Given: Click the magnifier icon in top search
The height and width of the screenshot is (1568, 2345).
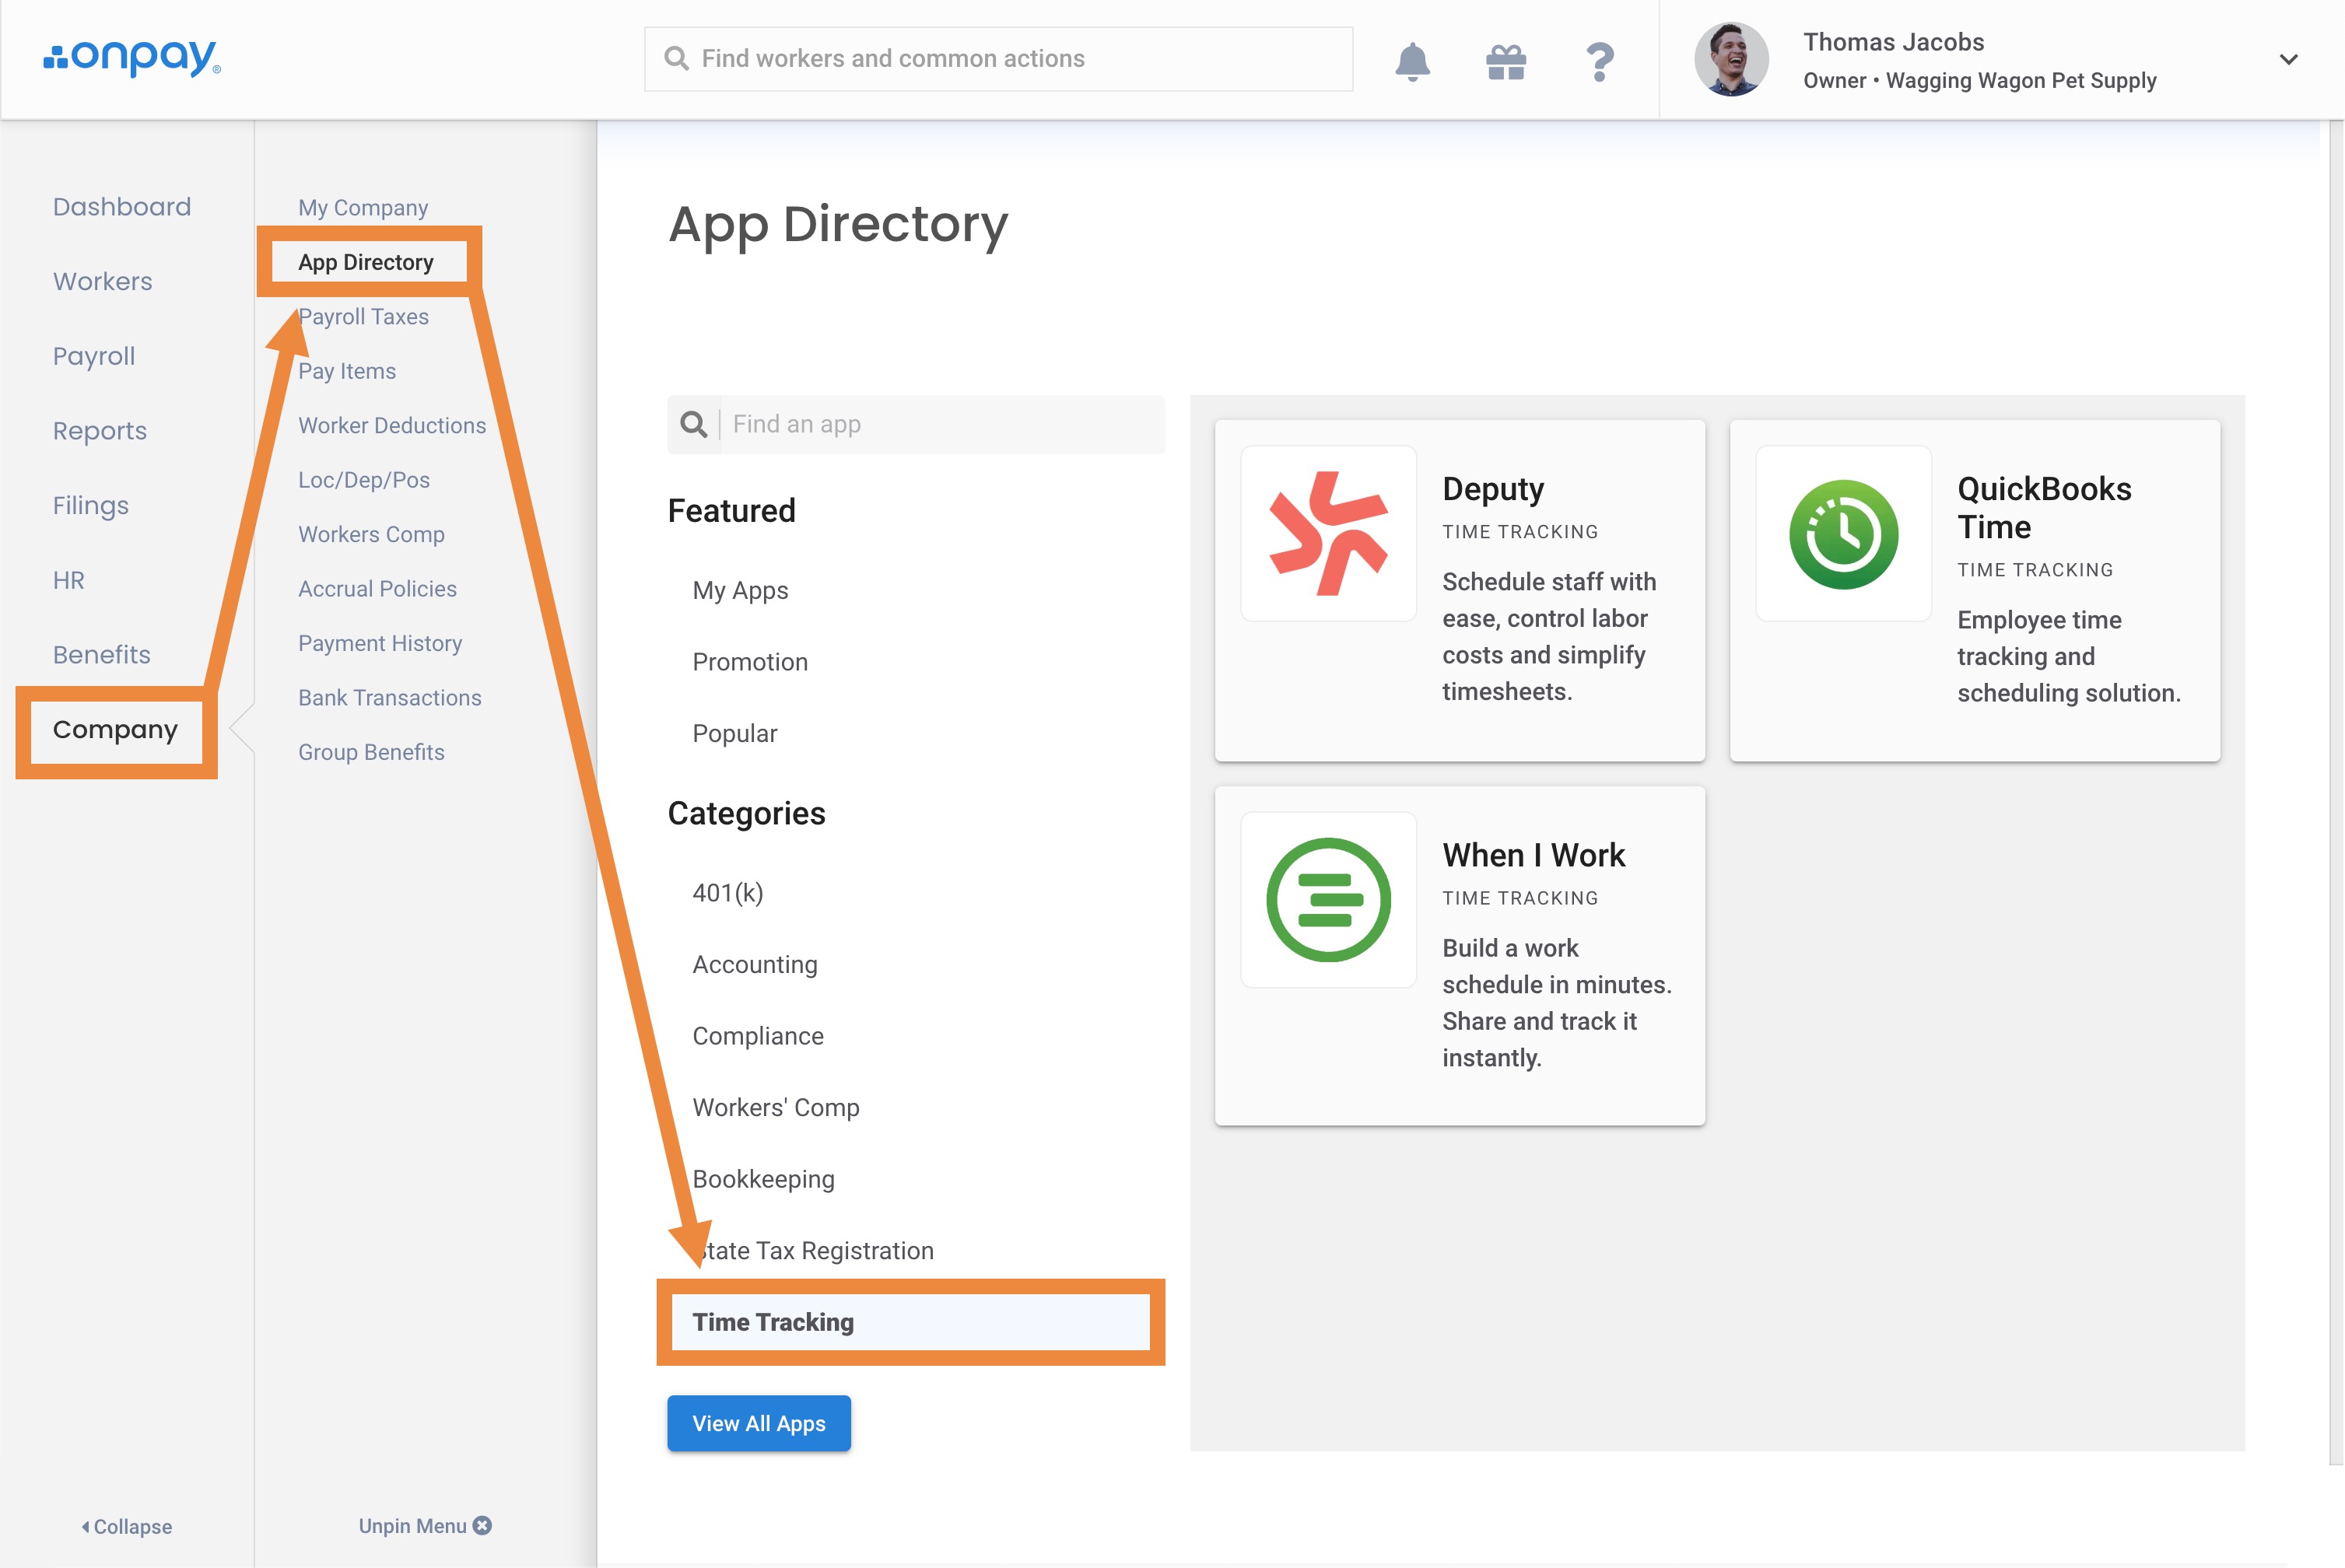Looking at the screenshot, I should (676, 59).
